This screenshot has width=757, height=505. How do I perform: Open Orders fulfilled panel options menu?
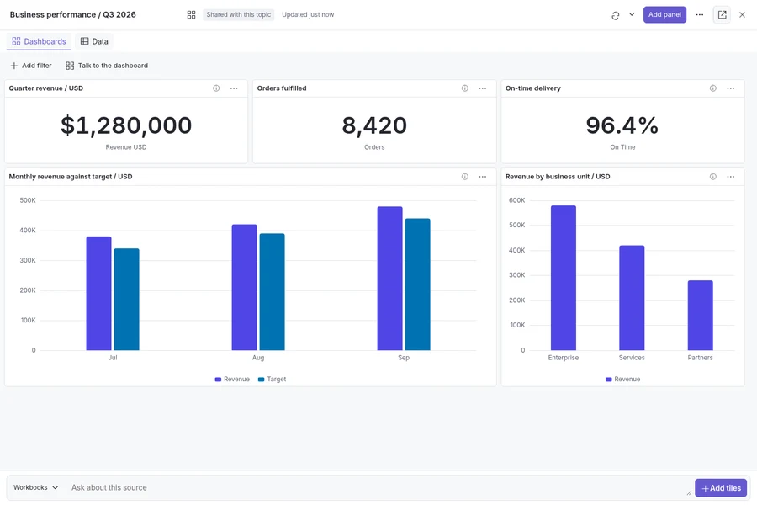(482, 88)
